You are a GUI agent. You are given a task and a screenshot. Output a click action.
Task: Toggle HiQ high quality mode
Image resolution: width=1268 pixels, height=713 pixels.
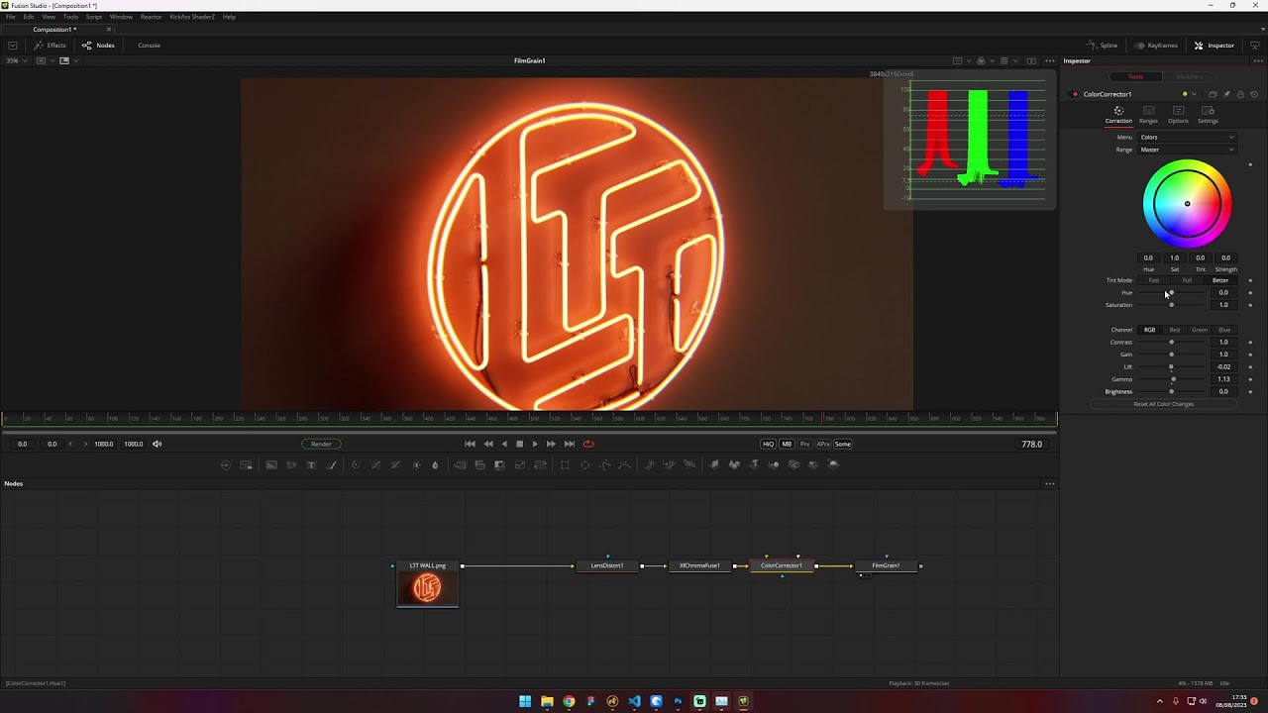point(768,444)
